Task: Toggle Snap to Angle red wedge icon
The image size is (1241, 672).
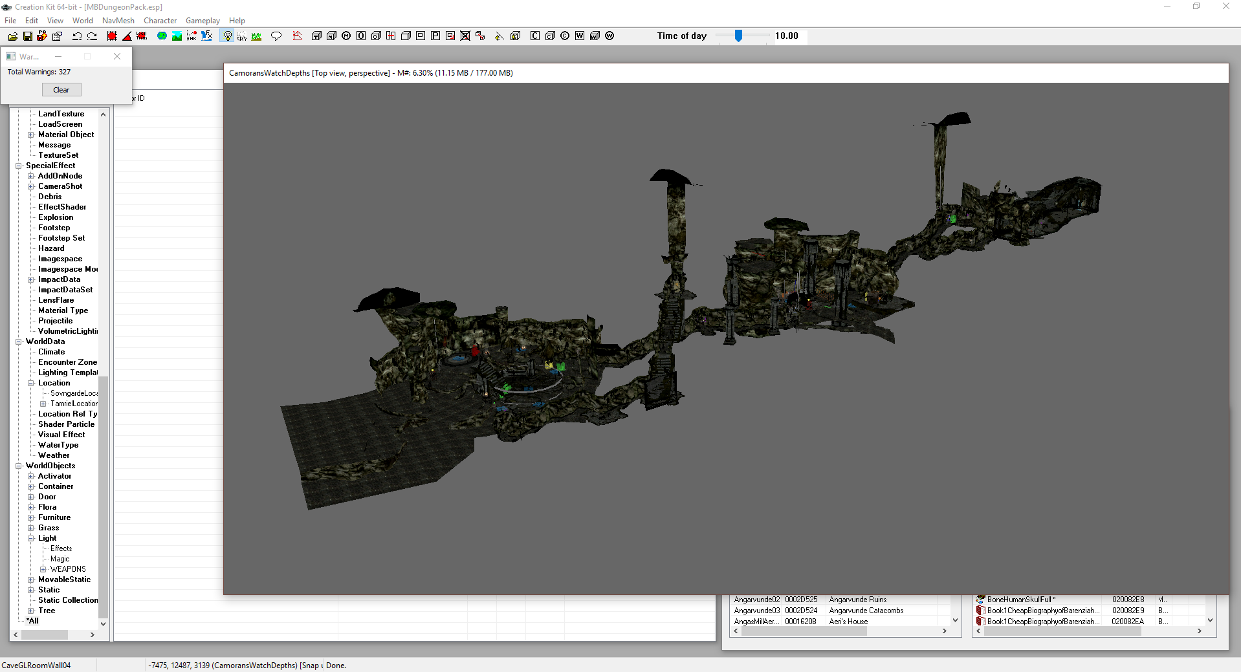Action: [127, 36]
